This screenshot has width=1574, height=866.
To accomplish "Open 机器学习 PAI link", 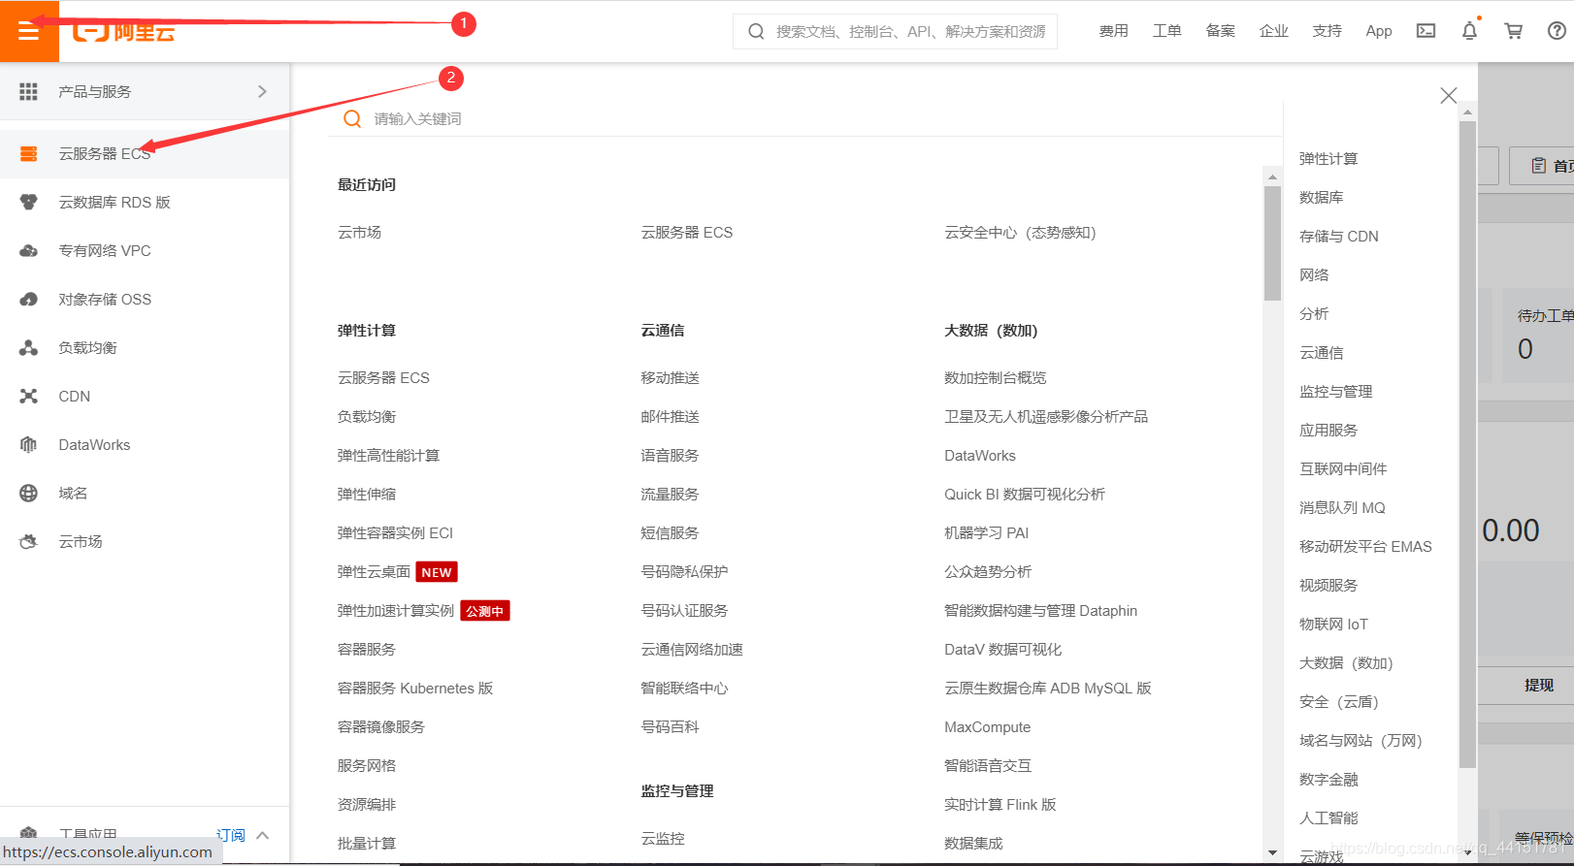I will click(x=986, y=532).
